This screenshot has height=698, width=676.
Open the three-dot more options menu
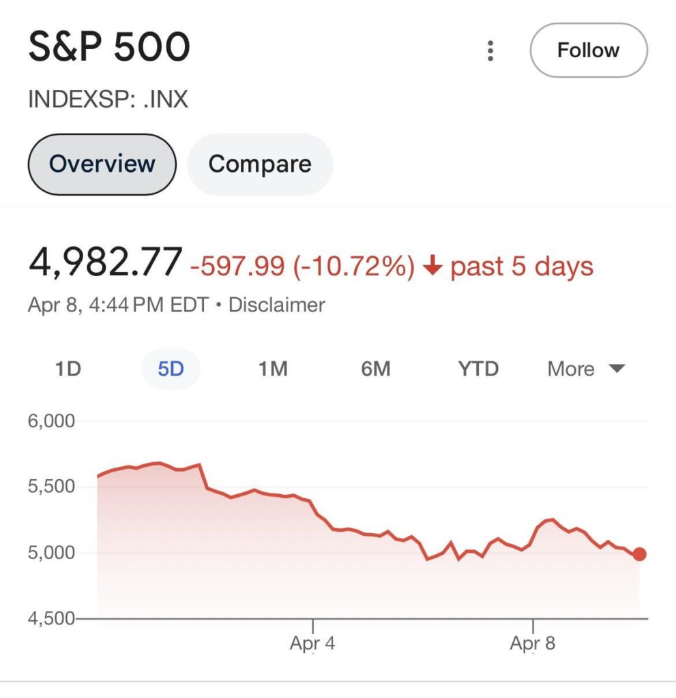(x=490, y=51)
